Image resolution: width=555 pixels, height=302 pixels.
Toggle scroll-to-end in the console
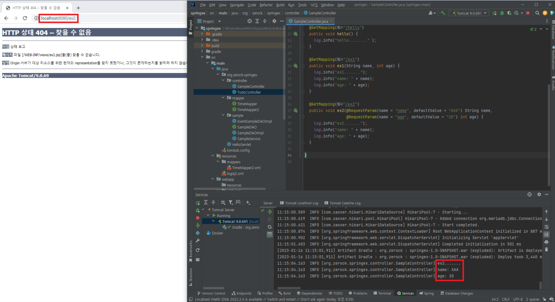pyautogui.click(x=547, y=234)
